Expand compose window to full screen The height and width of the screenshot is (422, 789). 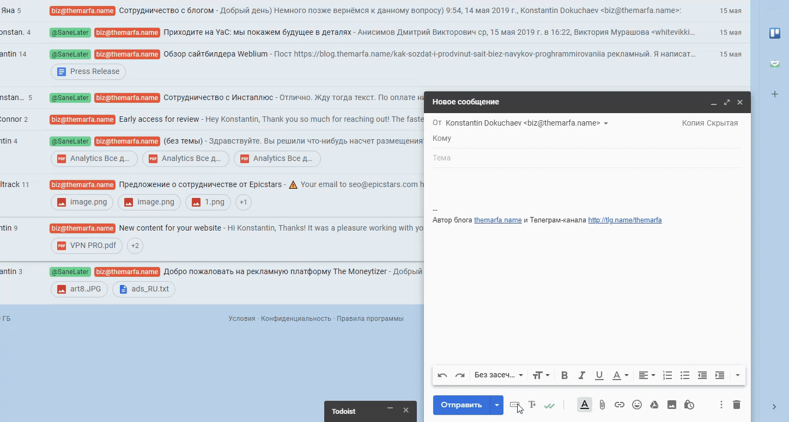(727, 102)
